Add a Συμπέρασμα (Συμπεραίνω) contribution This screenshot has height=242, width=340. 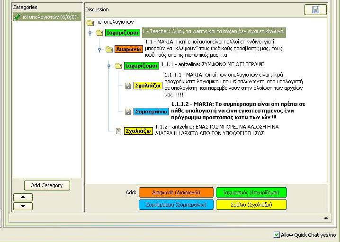click(x=176, y=205)
